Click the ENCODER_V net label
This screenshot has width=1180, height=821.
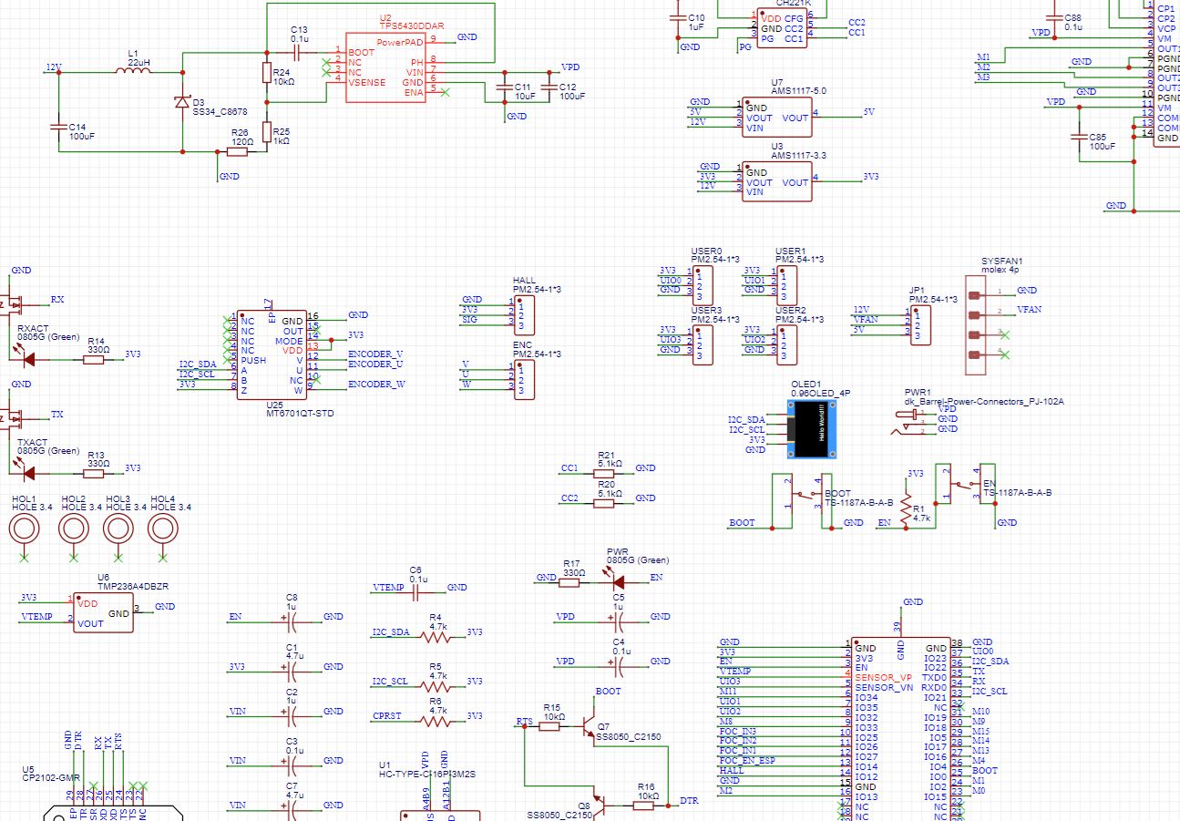[375, 353]
